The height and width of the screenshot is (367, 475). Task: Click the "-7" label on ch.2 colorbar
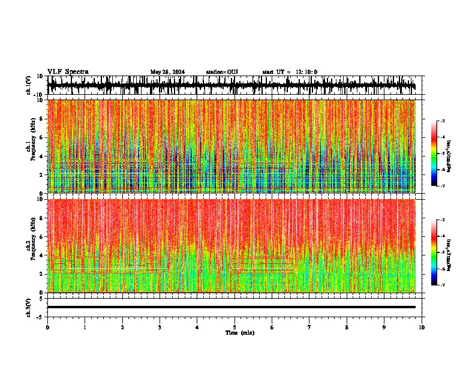click(443, 285)
